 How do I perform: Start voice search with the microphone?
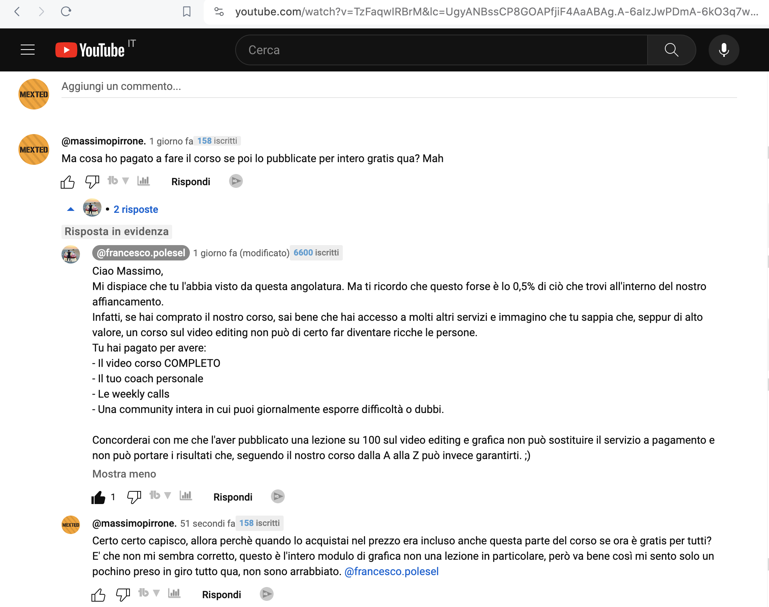tap(724, 50)
